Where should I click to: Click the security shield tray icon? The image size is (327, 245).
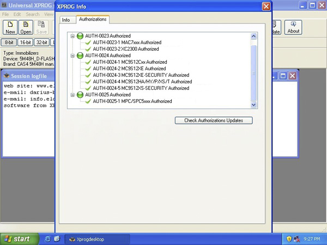tap(289, 239)
